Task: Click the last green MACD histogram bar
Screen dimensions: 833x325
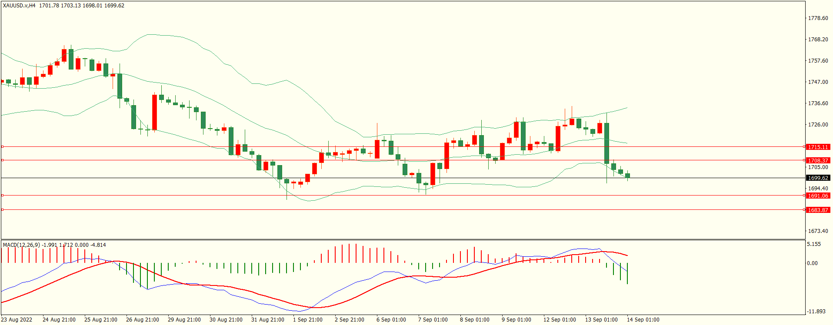Action: point(627,273)
